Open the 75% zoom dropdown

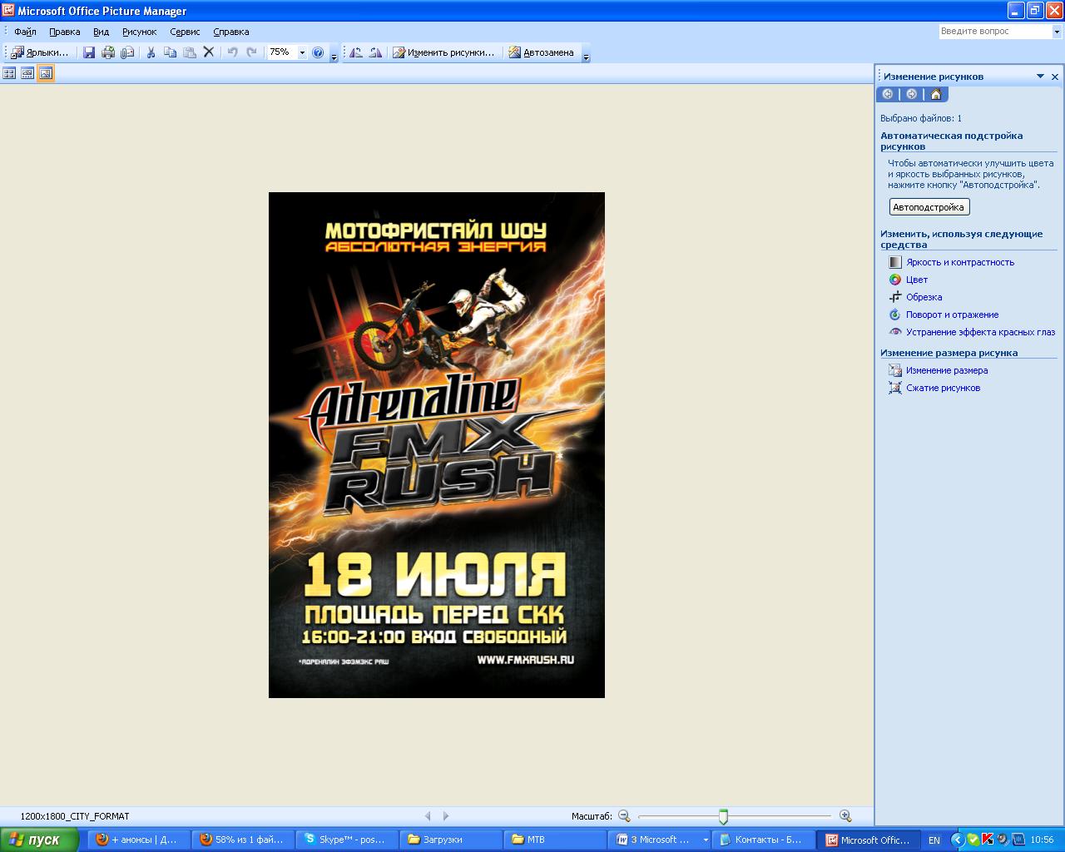[x=302, y=52]
